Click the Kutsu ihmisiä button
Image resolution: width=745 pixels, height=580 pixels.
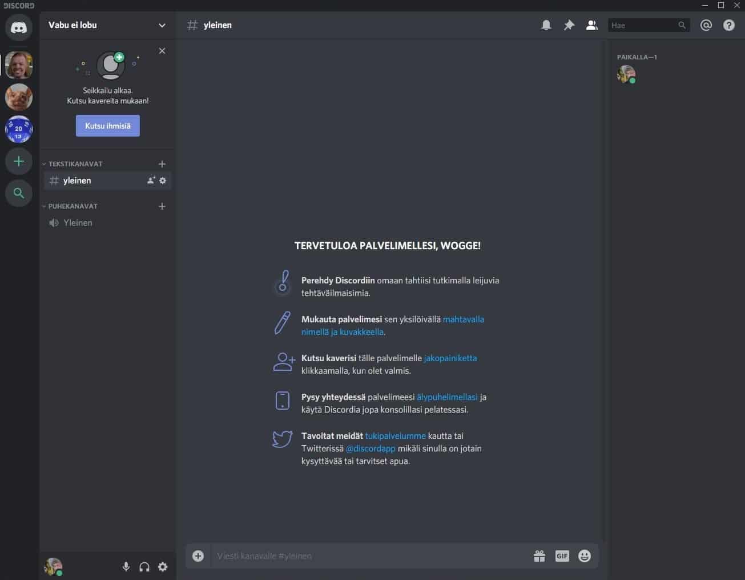pos(108,126)
